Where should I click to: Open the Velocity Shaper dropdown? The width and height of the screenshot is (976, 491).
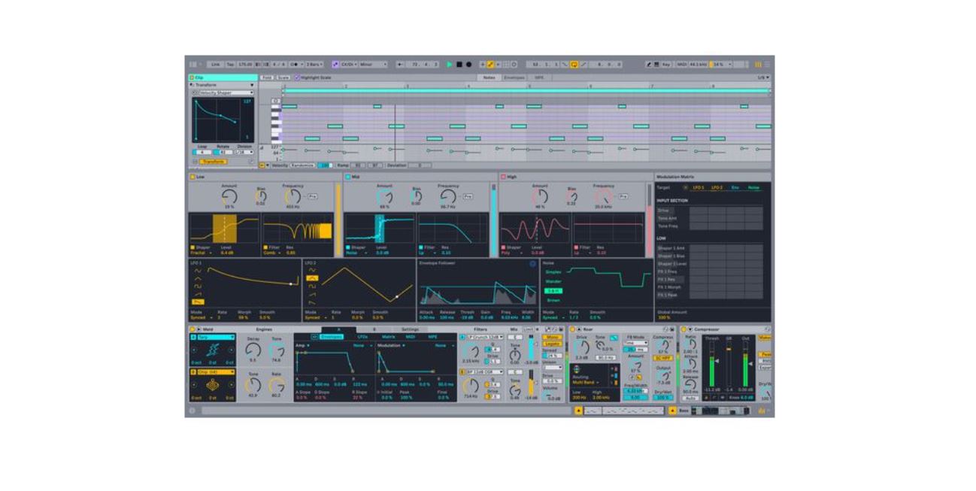tap(224, 92)
